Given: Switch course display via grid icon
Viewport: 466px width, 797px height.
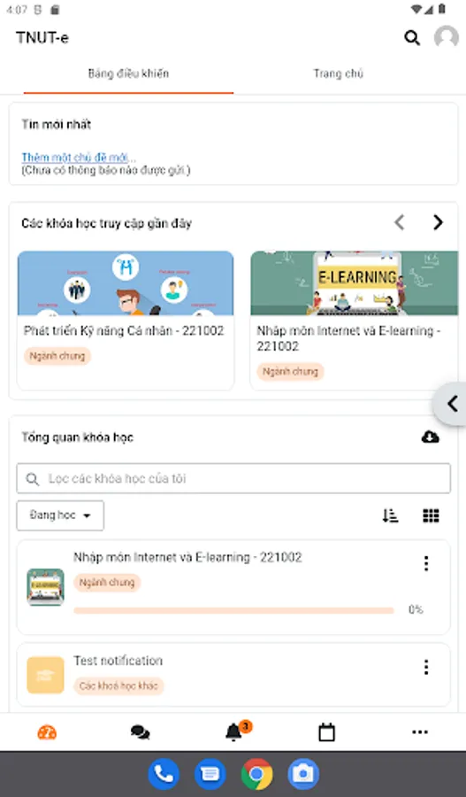Looking at the screenshot, I should click(x=431, y=515).
